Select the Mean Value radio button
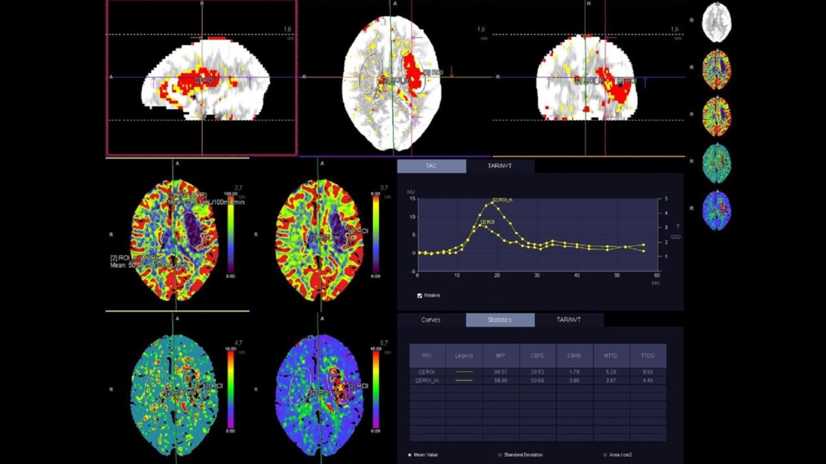Image resolution: width=826 pixels, height=464 pixels. pos(410,455)
